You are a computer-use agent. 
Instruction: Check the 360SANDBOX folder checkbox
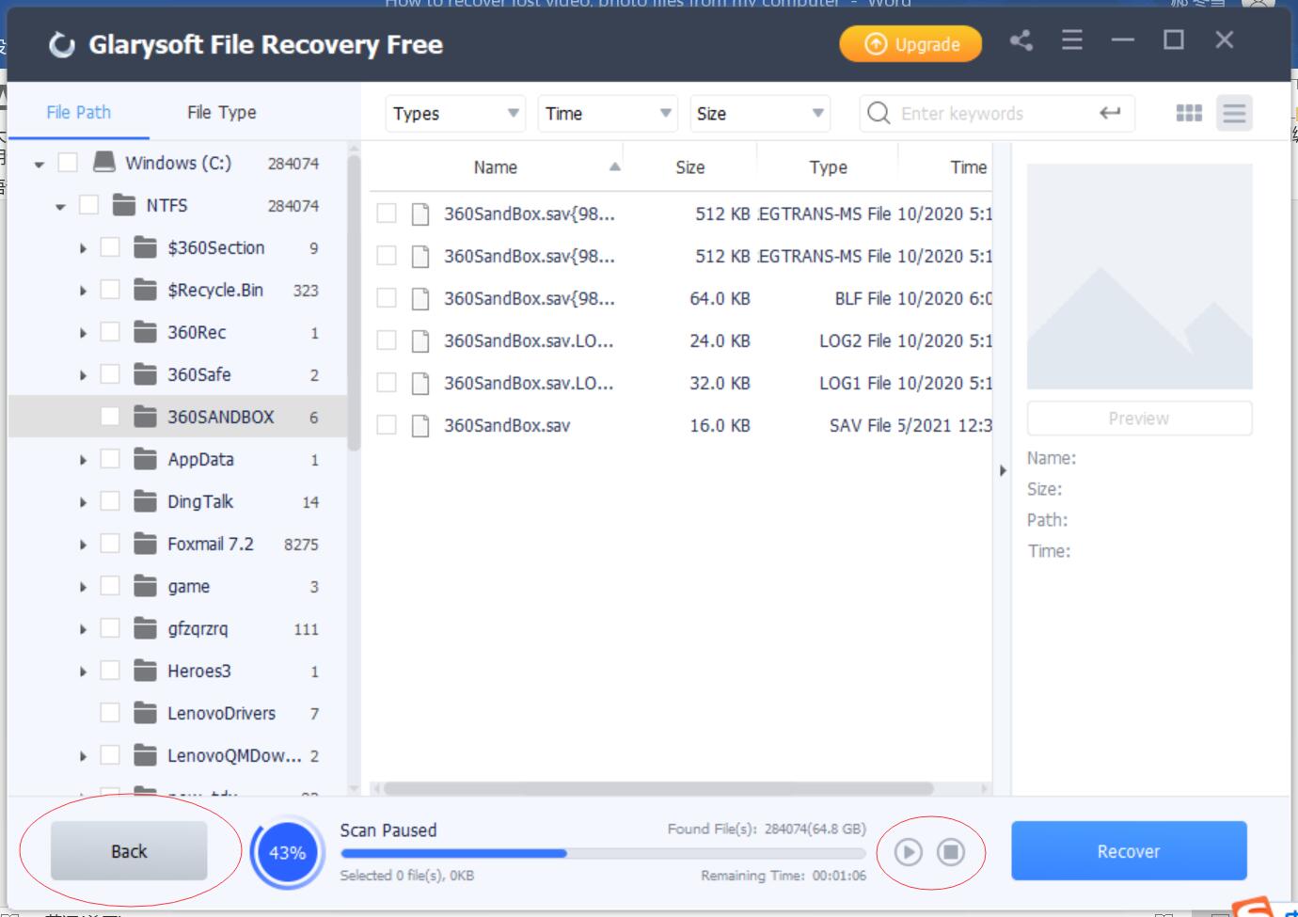point(110,417)
